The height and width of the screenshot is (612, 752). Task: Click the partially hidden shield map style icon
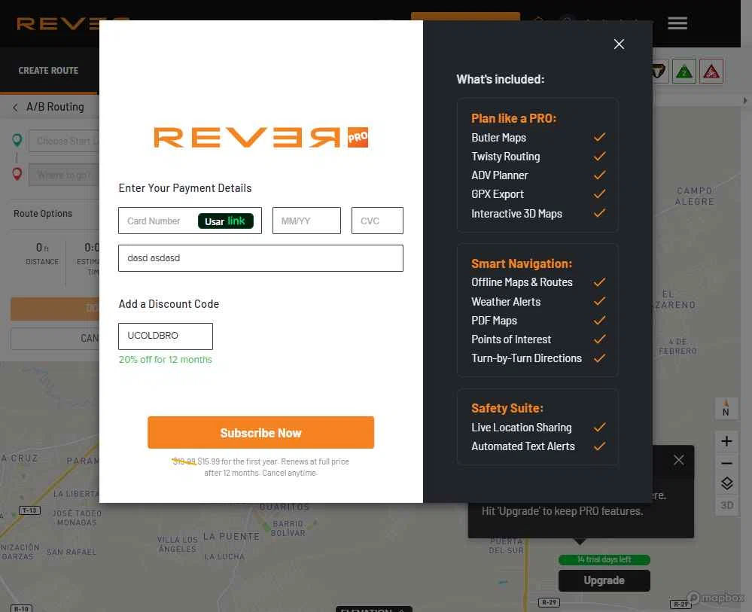click(660, 72)
